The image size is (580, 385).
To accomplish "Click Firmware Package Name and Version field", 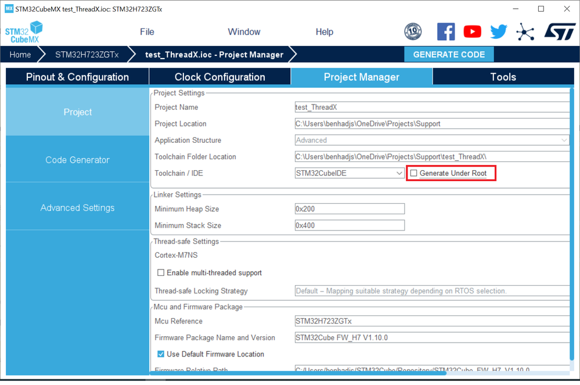I will (x=432, y=337).
